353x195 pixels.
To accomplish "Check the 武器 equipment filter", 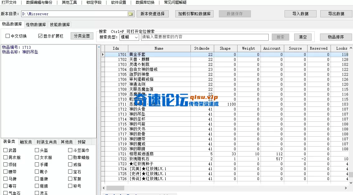I will point(5,150).
